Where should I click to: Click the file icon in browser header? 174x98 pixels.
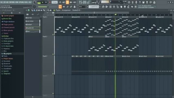click(11, 13)
